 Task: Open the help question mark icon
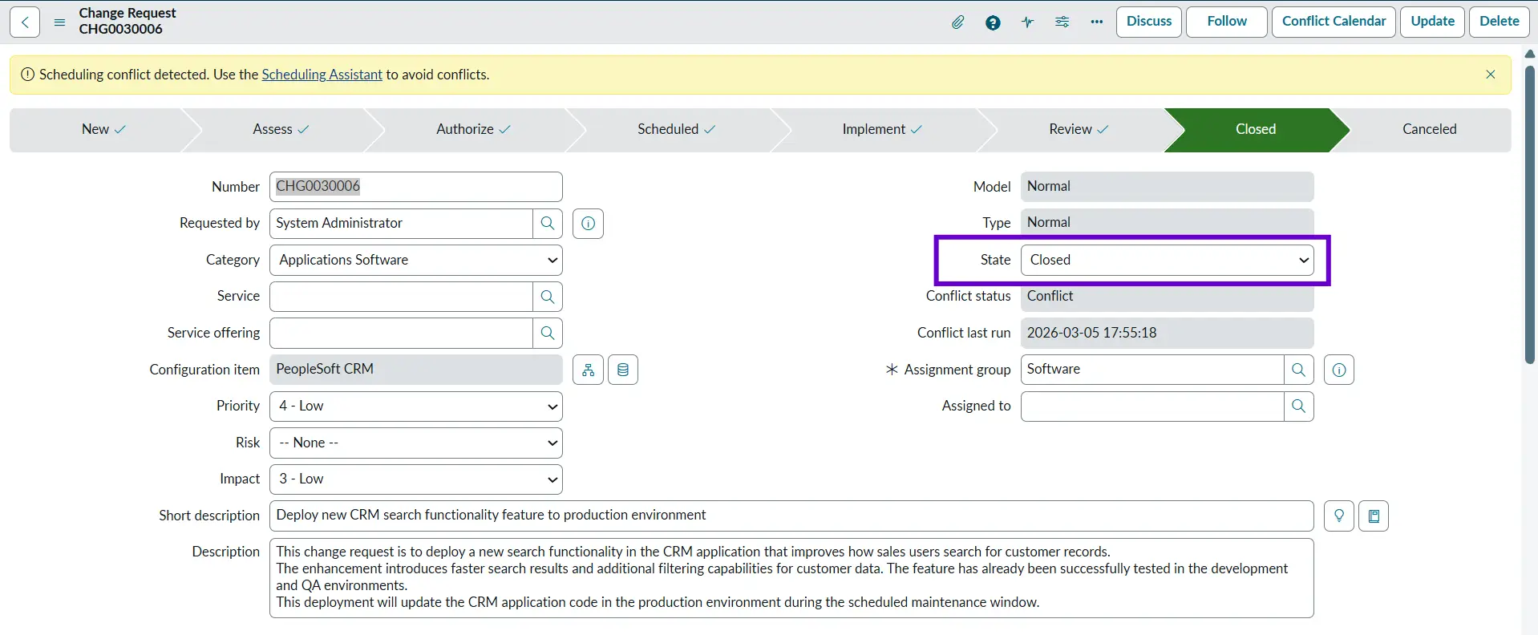click(993, 22)
